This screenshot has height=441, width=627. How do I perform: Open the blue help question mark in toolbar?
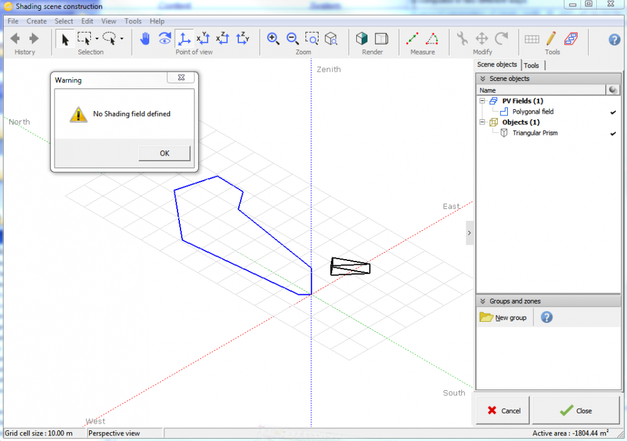(x=614, y=40)
